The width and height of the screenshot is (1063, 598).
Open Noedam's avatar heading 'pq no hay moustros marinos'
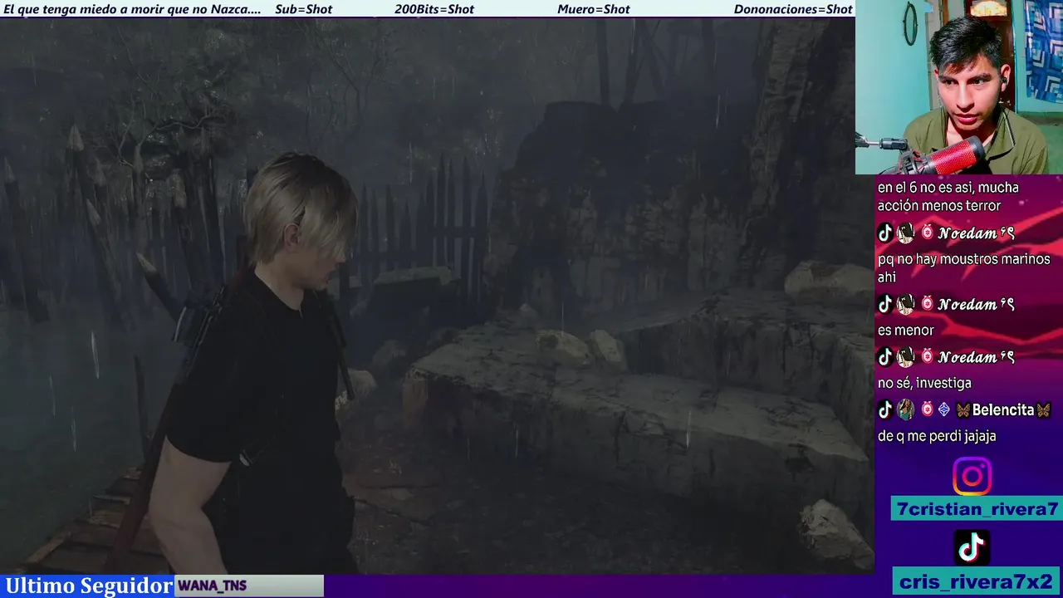tap(905, 233)
